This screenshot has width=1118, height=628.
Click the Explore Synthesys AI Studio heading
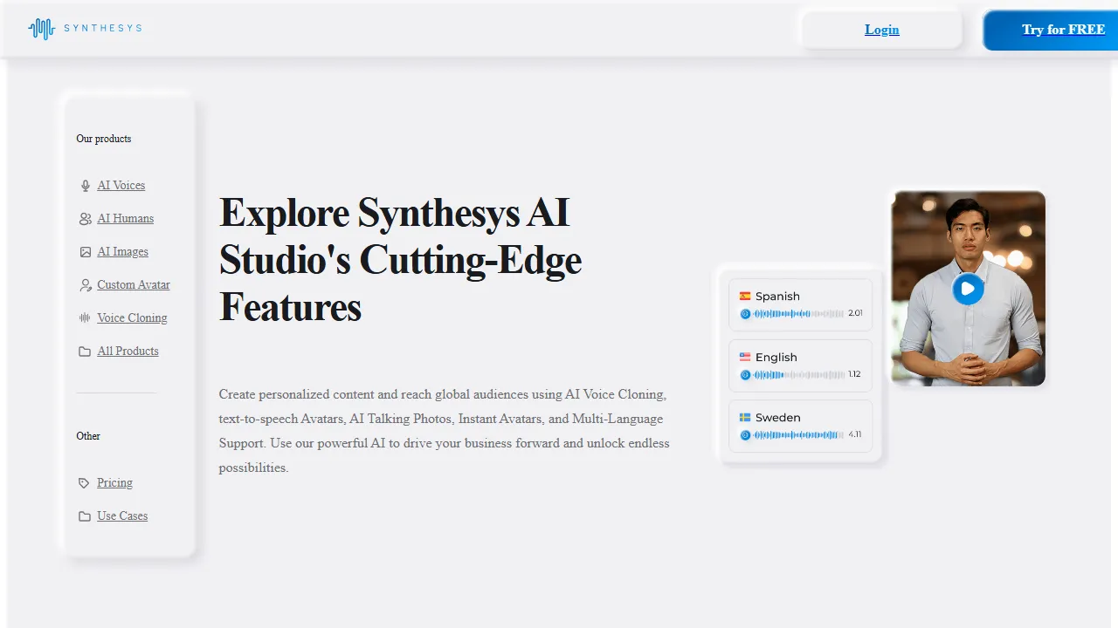[400, 260]
